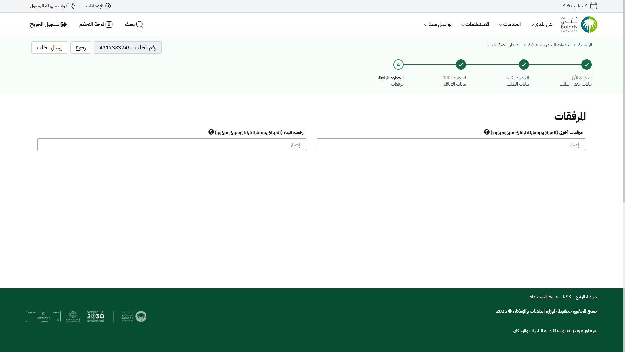Click help icon beside مرفقات أخرى label
This screenshot has height=352, width=625.
[487, 132]
